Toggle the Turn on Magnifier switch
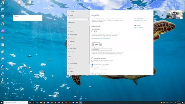The image size is (185, 104). 93,31
